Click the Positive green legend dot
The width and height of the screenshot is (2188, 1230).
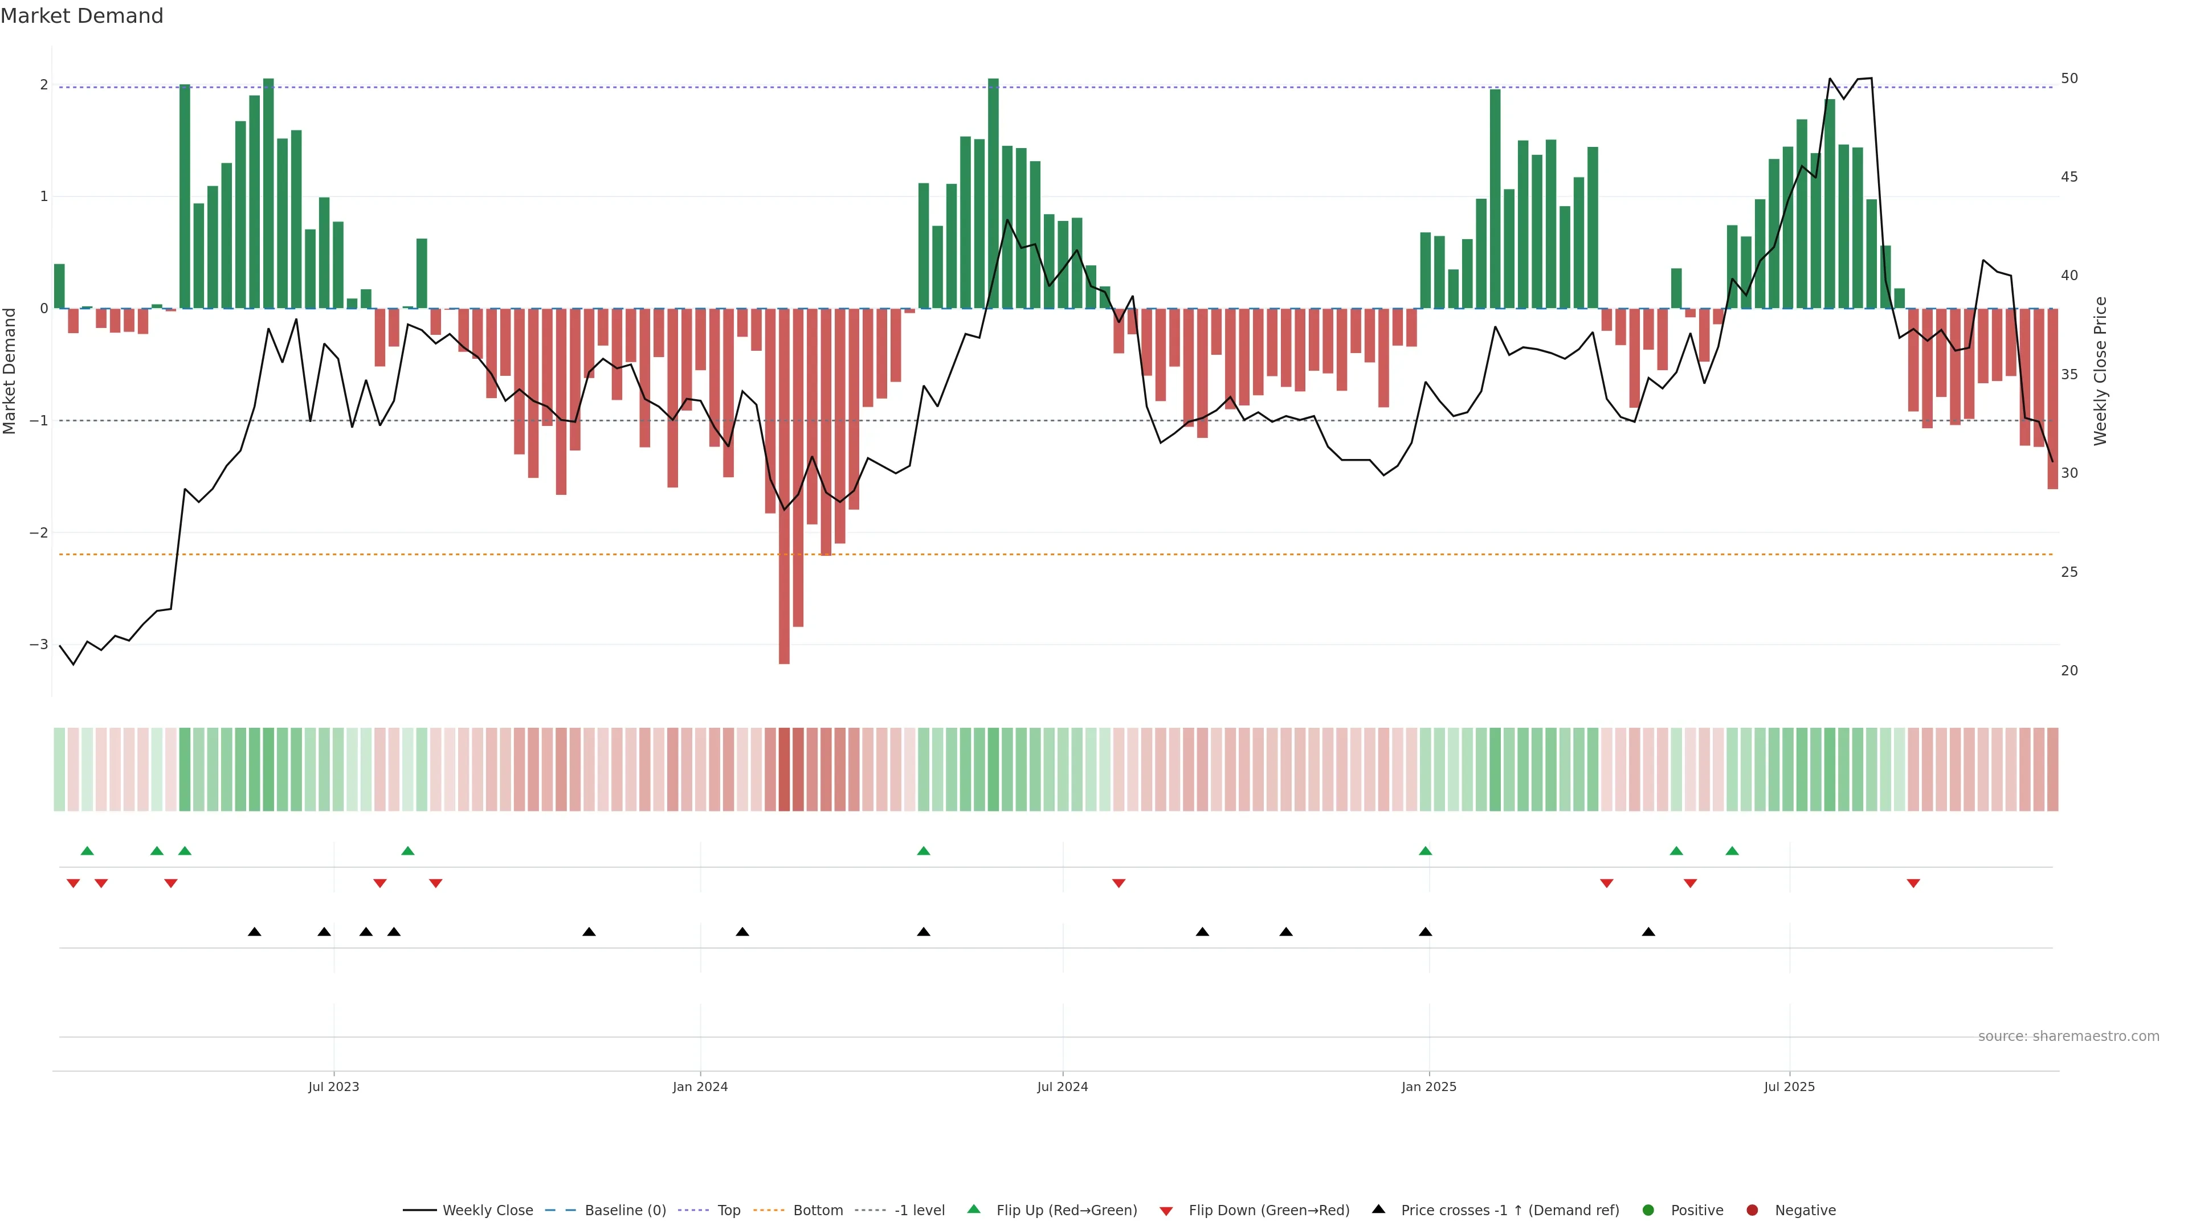[x=1648, y=1209]
